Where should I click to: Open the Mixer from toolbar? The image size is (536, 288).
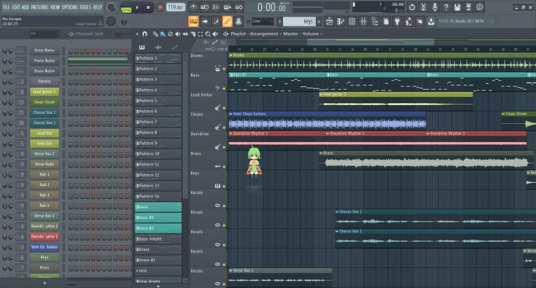(x=363, y=21)
